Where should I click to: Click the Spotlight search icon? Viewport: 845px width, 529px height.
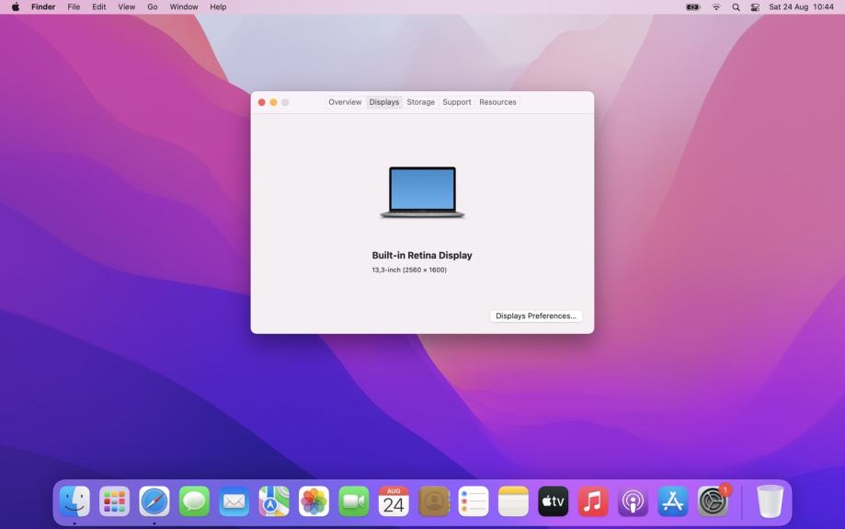(x=736, y=7)
